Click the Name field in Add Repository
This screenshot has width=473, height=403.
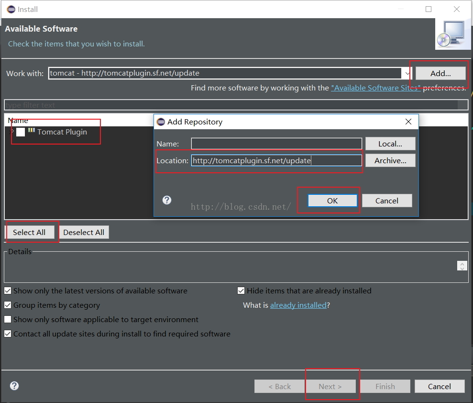pos(276,144)
